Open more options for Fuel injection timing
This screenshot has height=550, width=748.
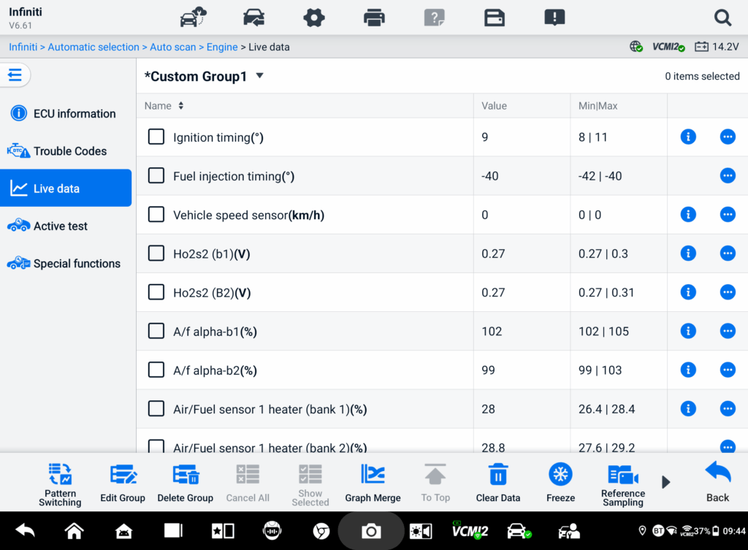click(728, 175)
